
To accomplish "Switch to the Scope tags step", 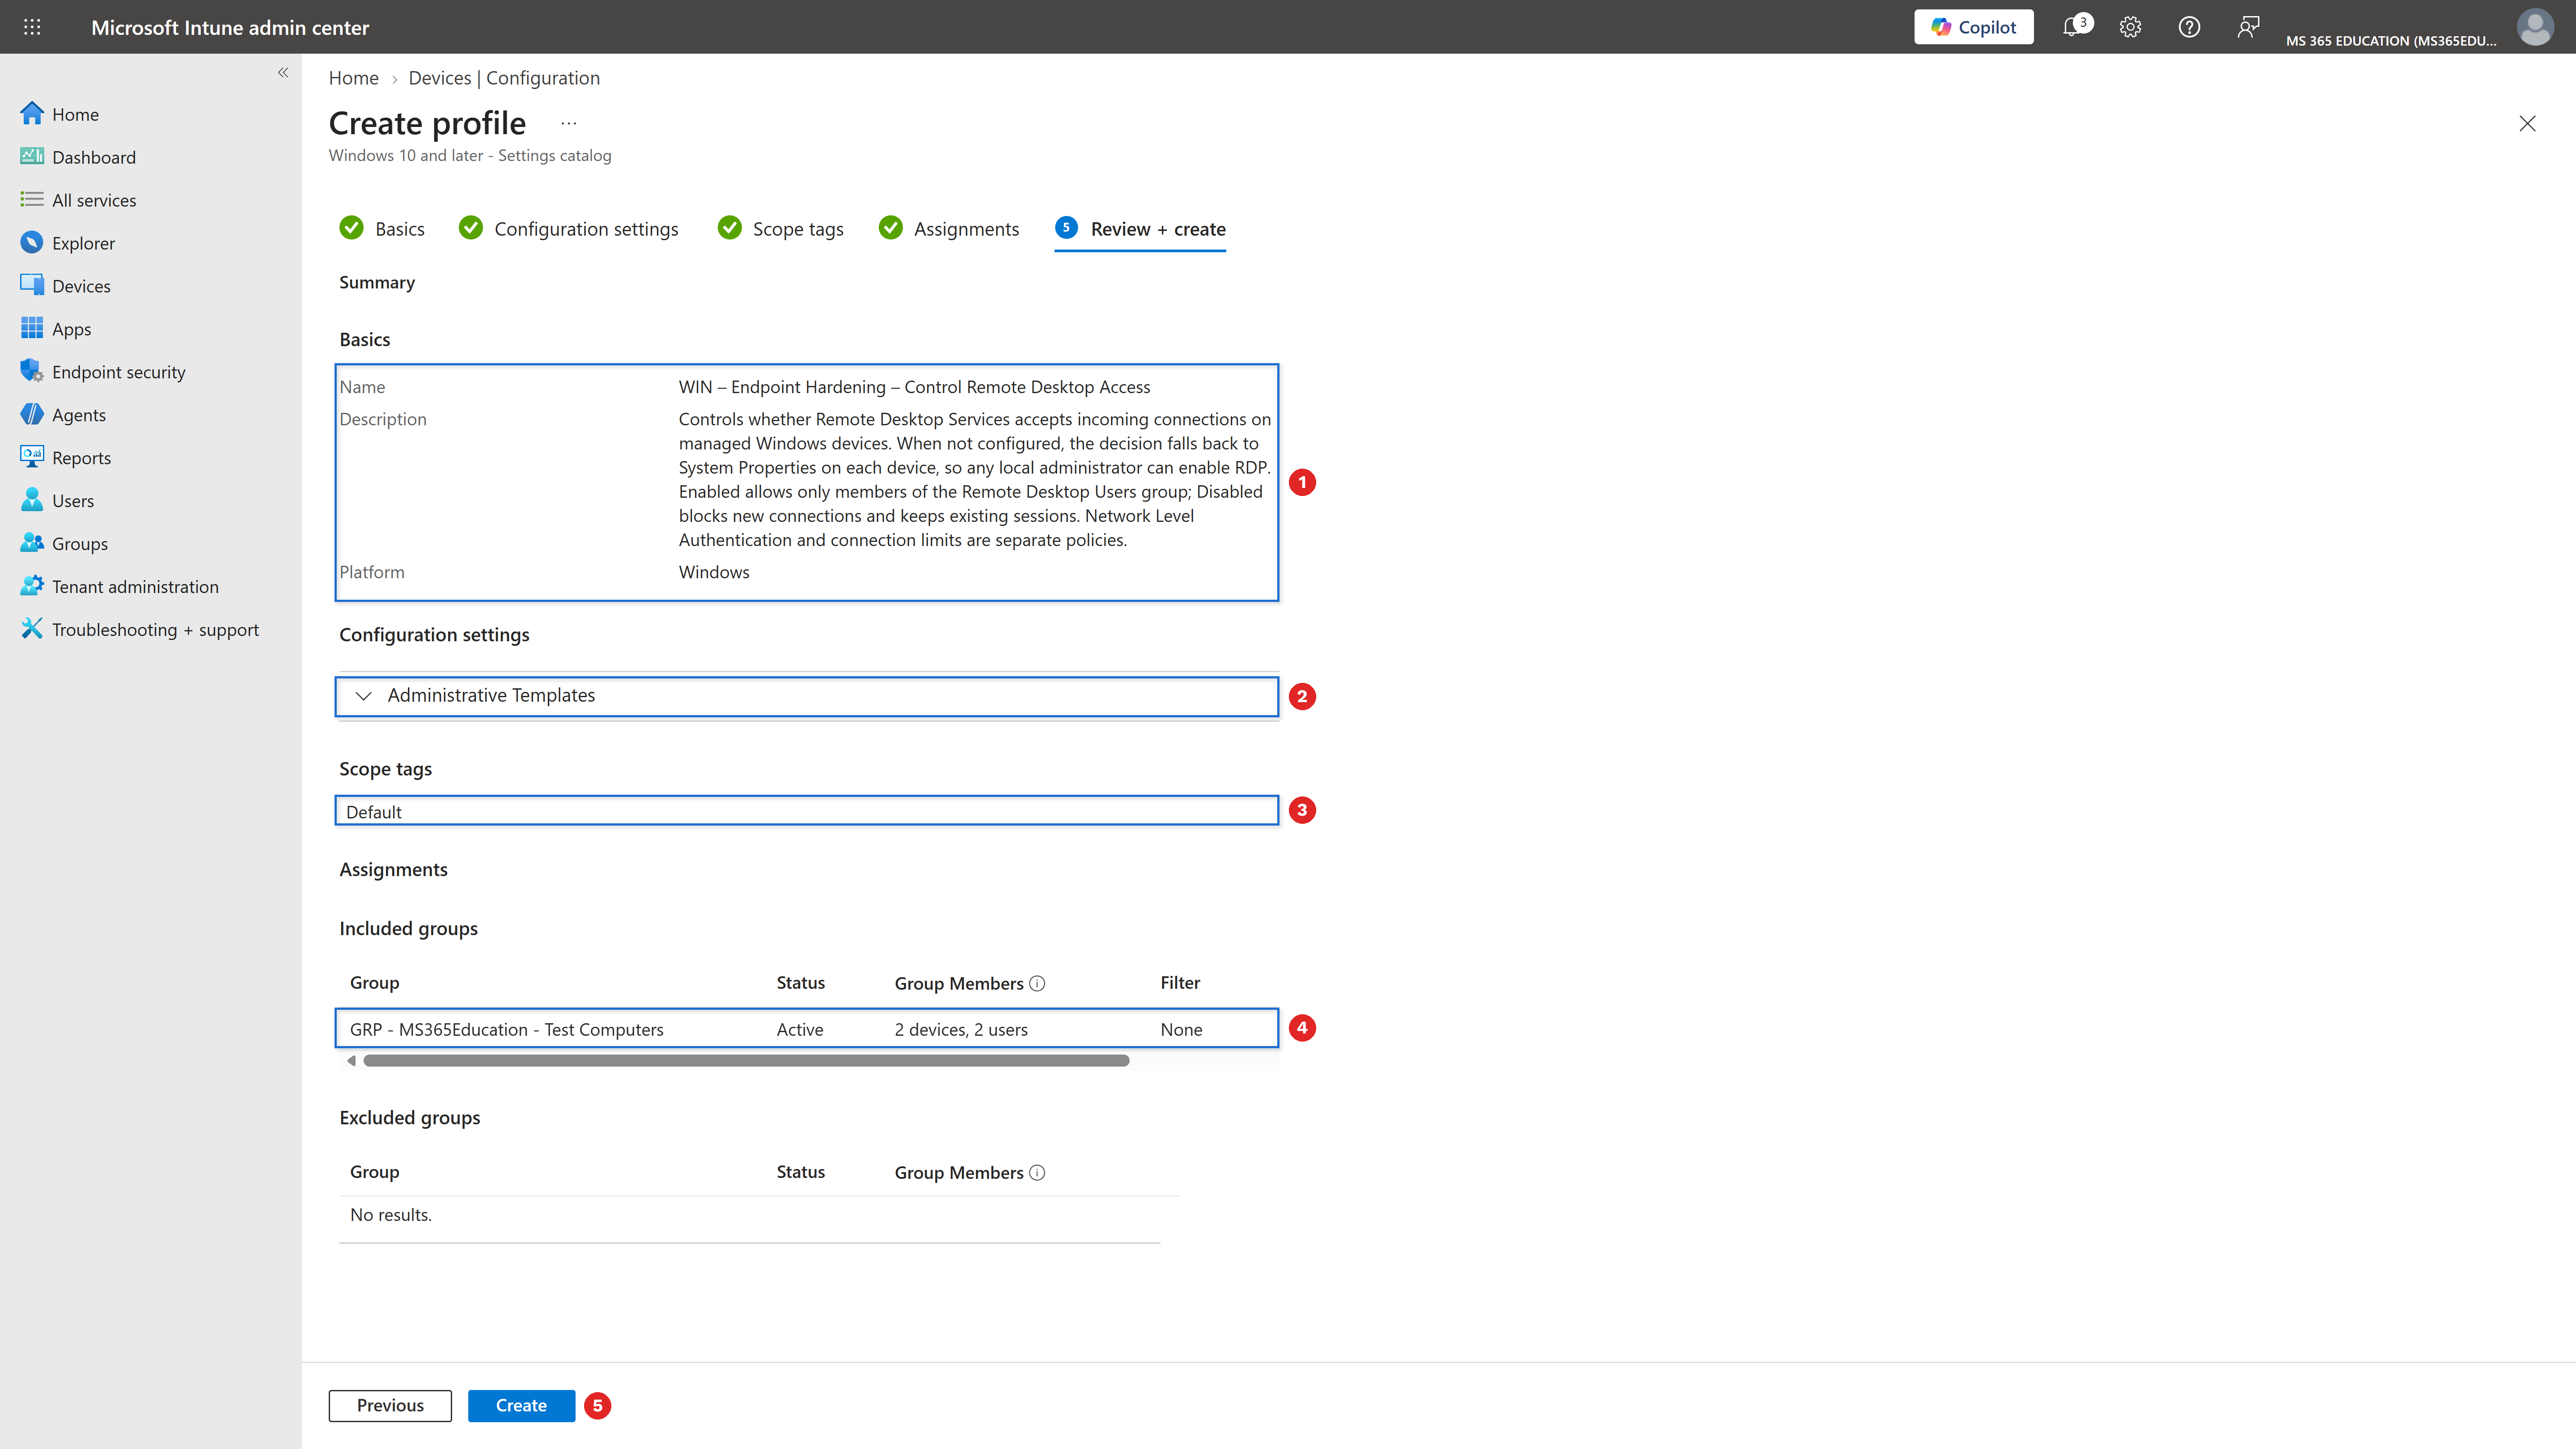I will pos(781,229).
